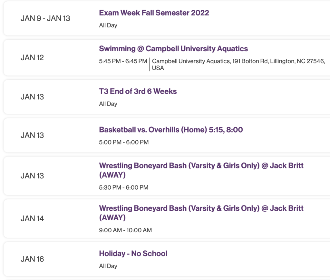This screenshot has height=280, width=330.
Task: Click the JAN 16 date label
Action: click(32, 259)
